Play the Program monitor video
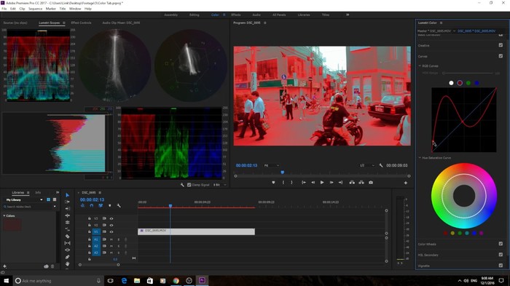Image resolution: width=510 pixels, height=286 pixels. [x=322, y=183]
